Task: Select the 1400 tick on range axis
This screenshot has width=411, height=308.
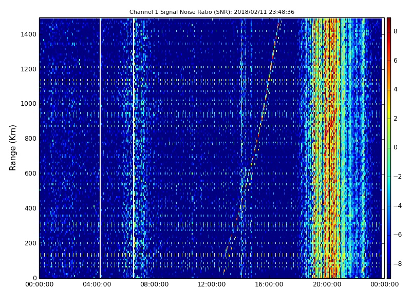Action: coord(29,34)
